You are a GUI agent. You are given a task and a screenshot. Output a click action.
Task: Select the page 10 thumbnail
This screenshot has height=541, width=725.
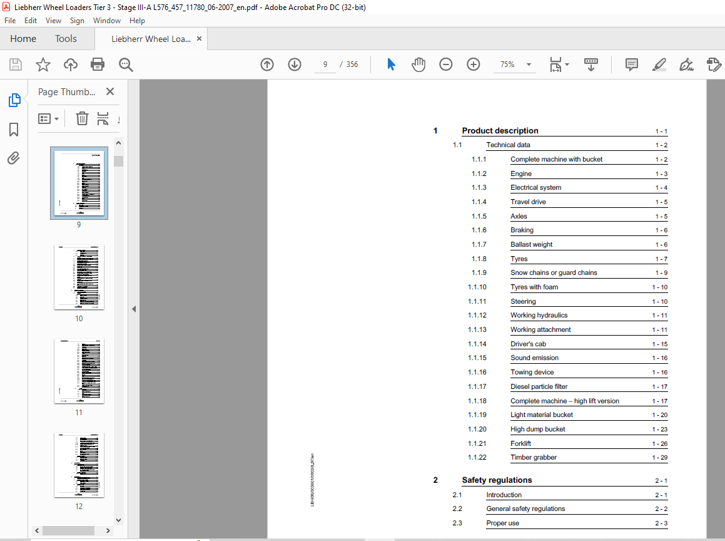point(79,277)
